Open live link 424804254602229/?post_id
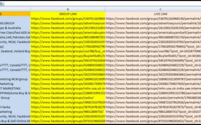 (153, 65)
